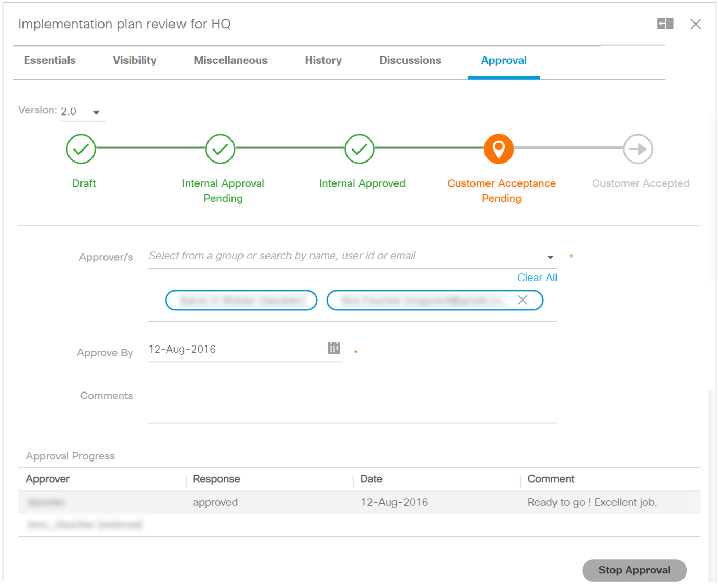Click the first approver chip

click(x=241, y=300)
